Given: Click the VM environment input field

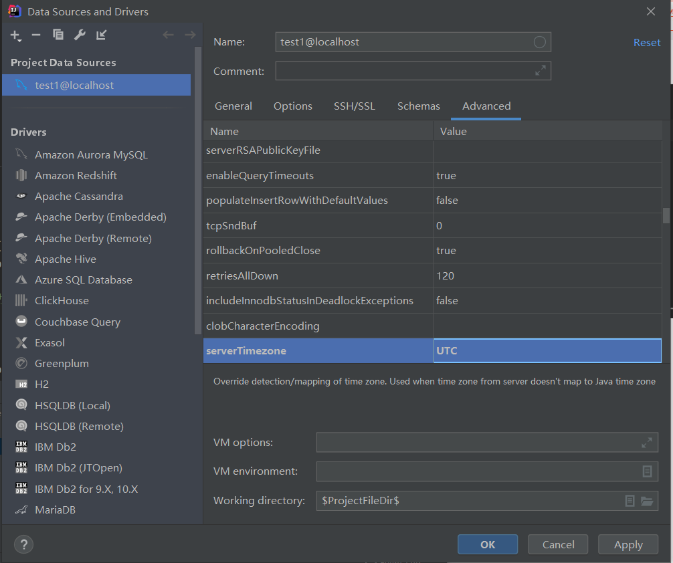Looking at the screenshot, I should pos(487,471).
